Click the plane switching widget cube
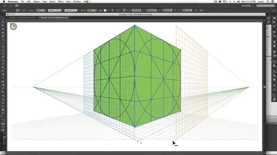The image size is (277, 155). pos(13,26)
